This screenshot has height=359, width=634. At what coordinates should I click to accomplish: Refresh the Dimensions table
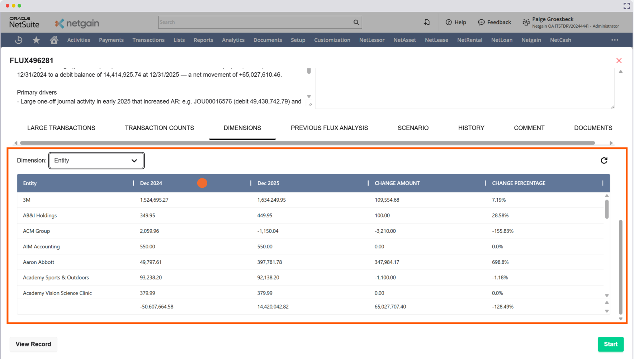(x=604, y=161)
